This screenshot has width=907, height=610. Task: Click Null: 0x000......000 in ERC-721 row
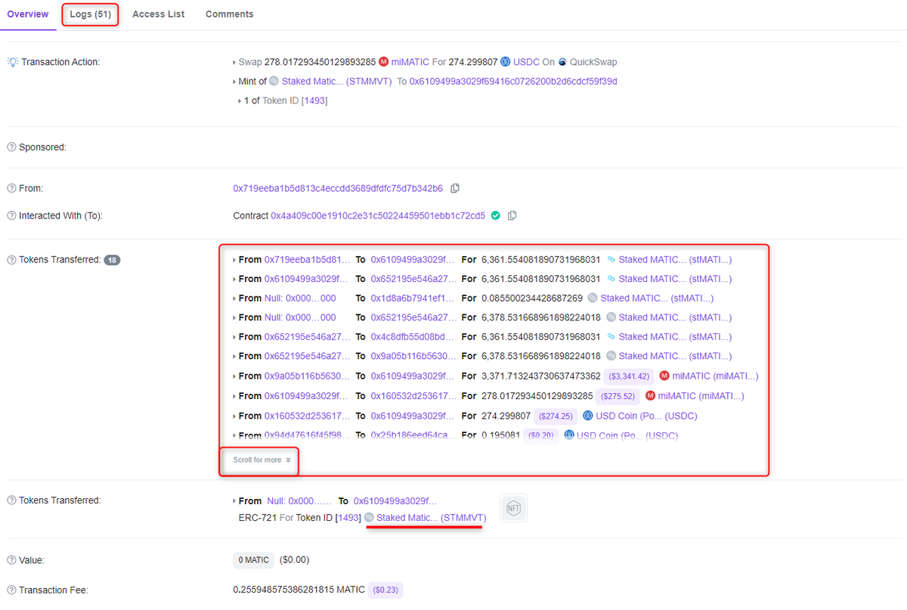click(x=299, y=501)
